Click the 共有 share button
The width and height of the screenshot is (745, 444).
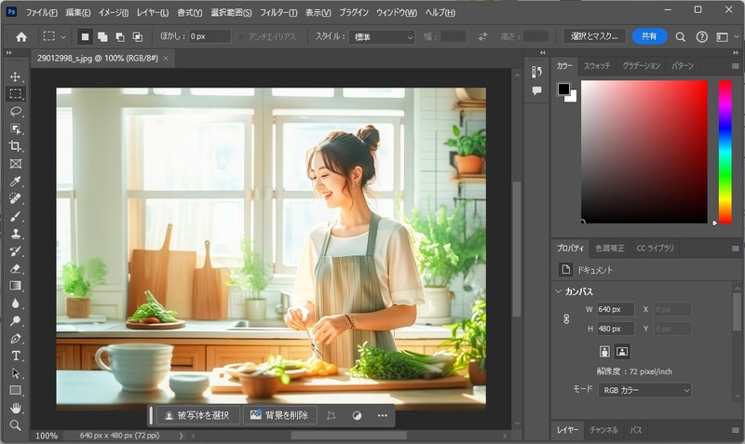pos(649,36)
